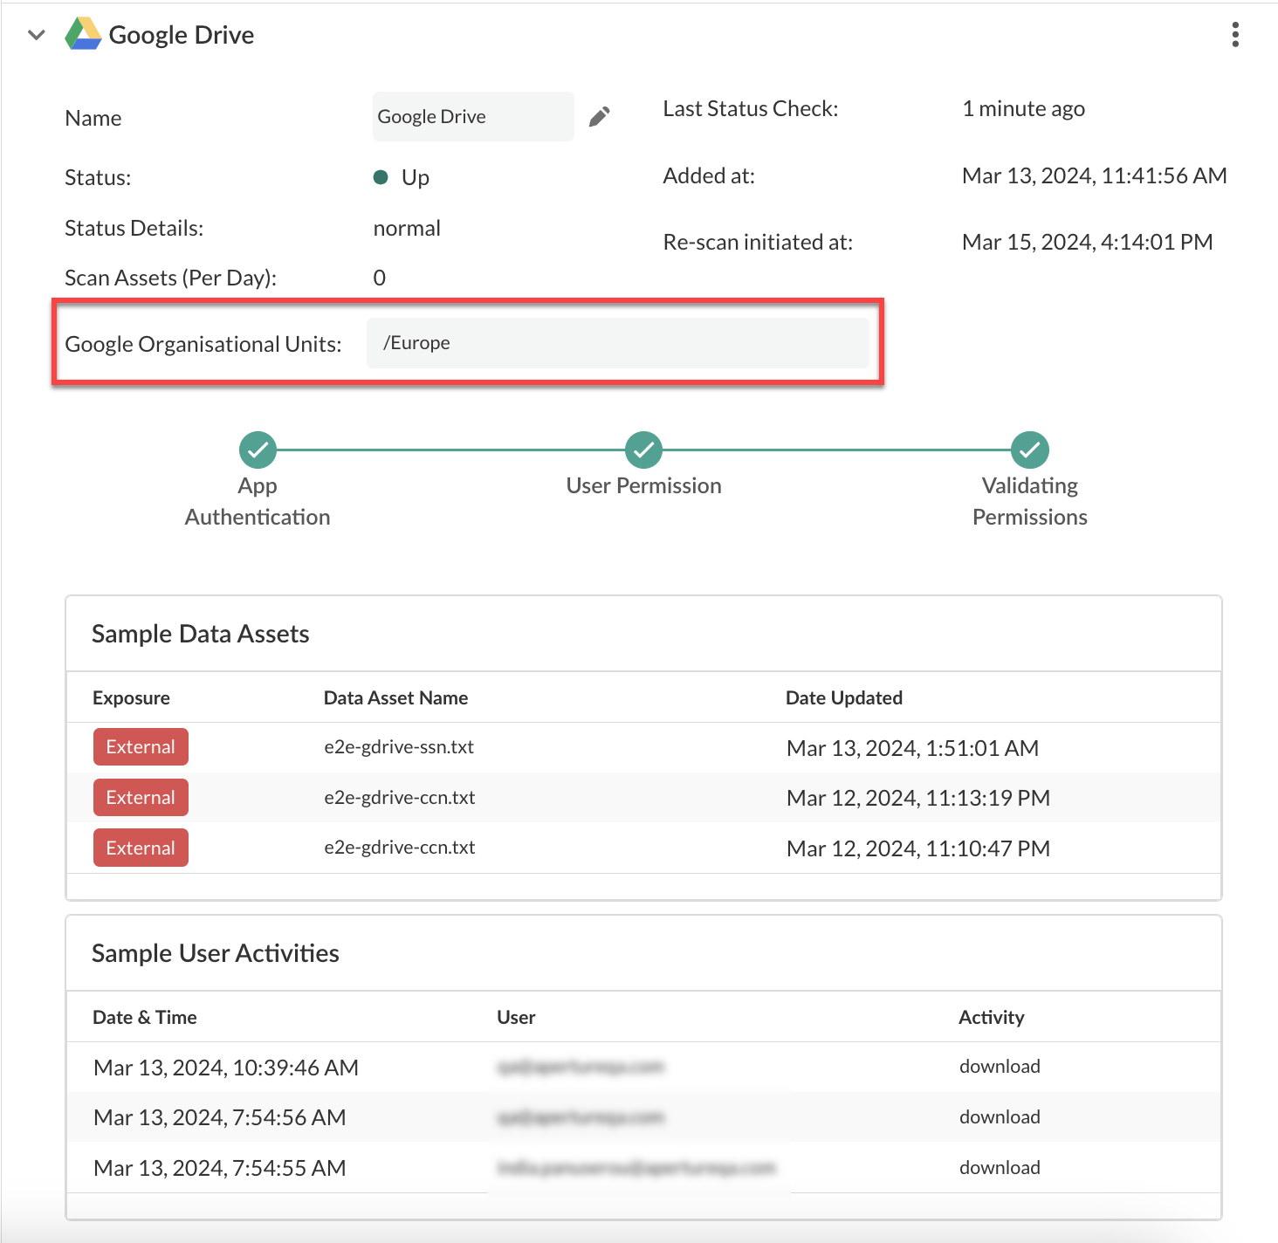Click the Data Asset Name column header
The width and height of the screenshot is (1278, 1243).
395,698
